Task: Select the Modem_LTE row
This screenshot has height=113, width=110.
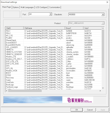Action: coord(53,57)
